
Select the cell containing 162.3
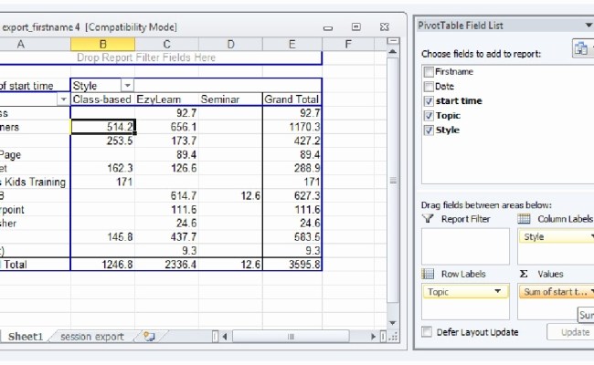(x=102, y=168)
